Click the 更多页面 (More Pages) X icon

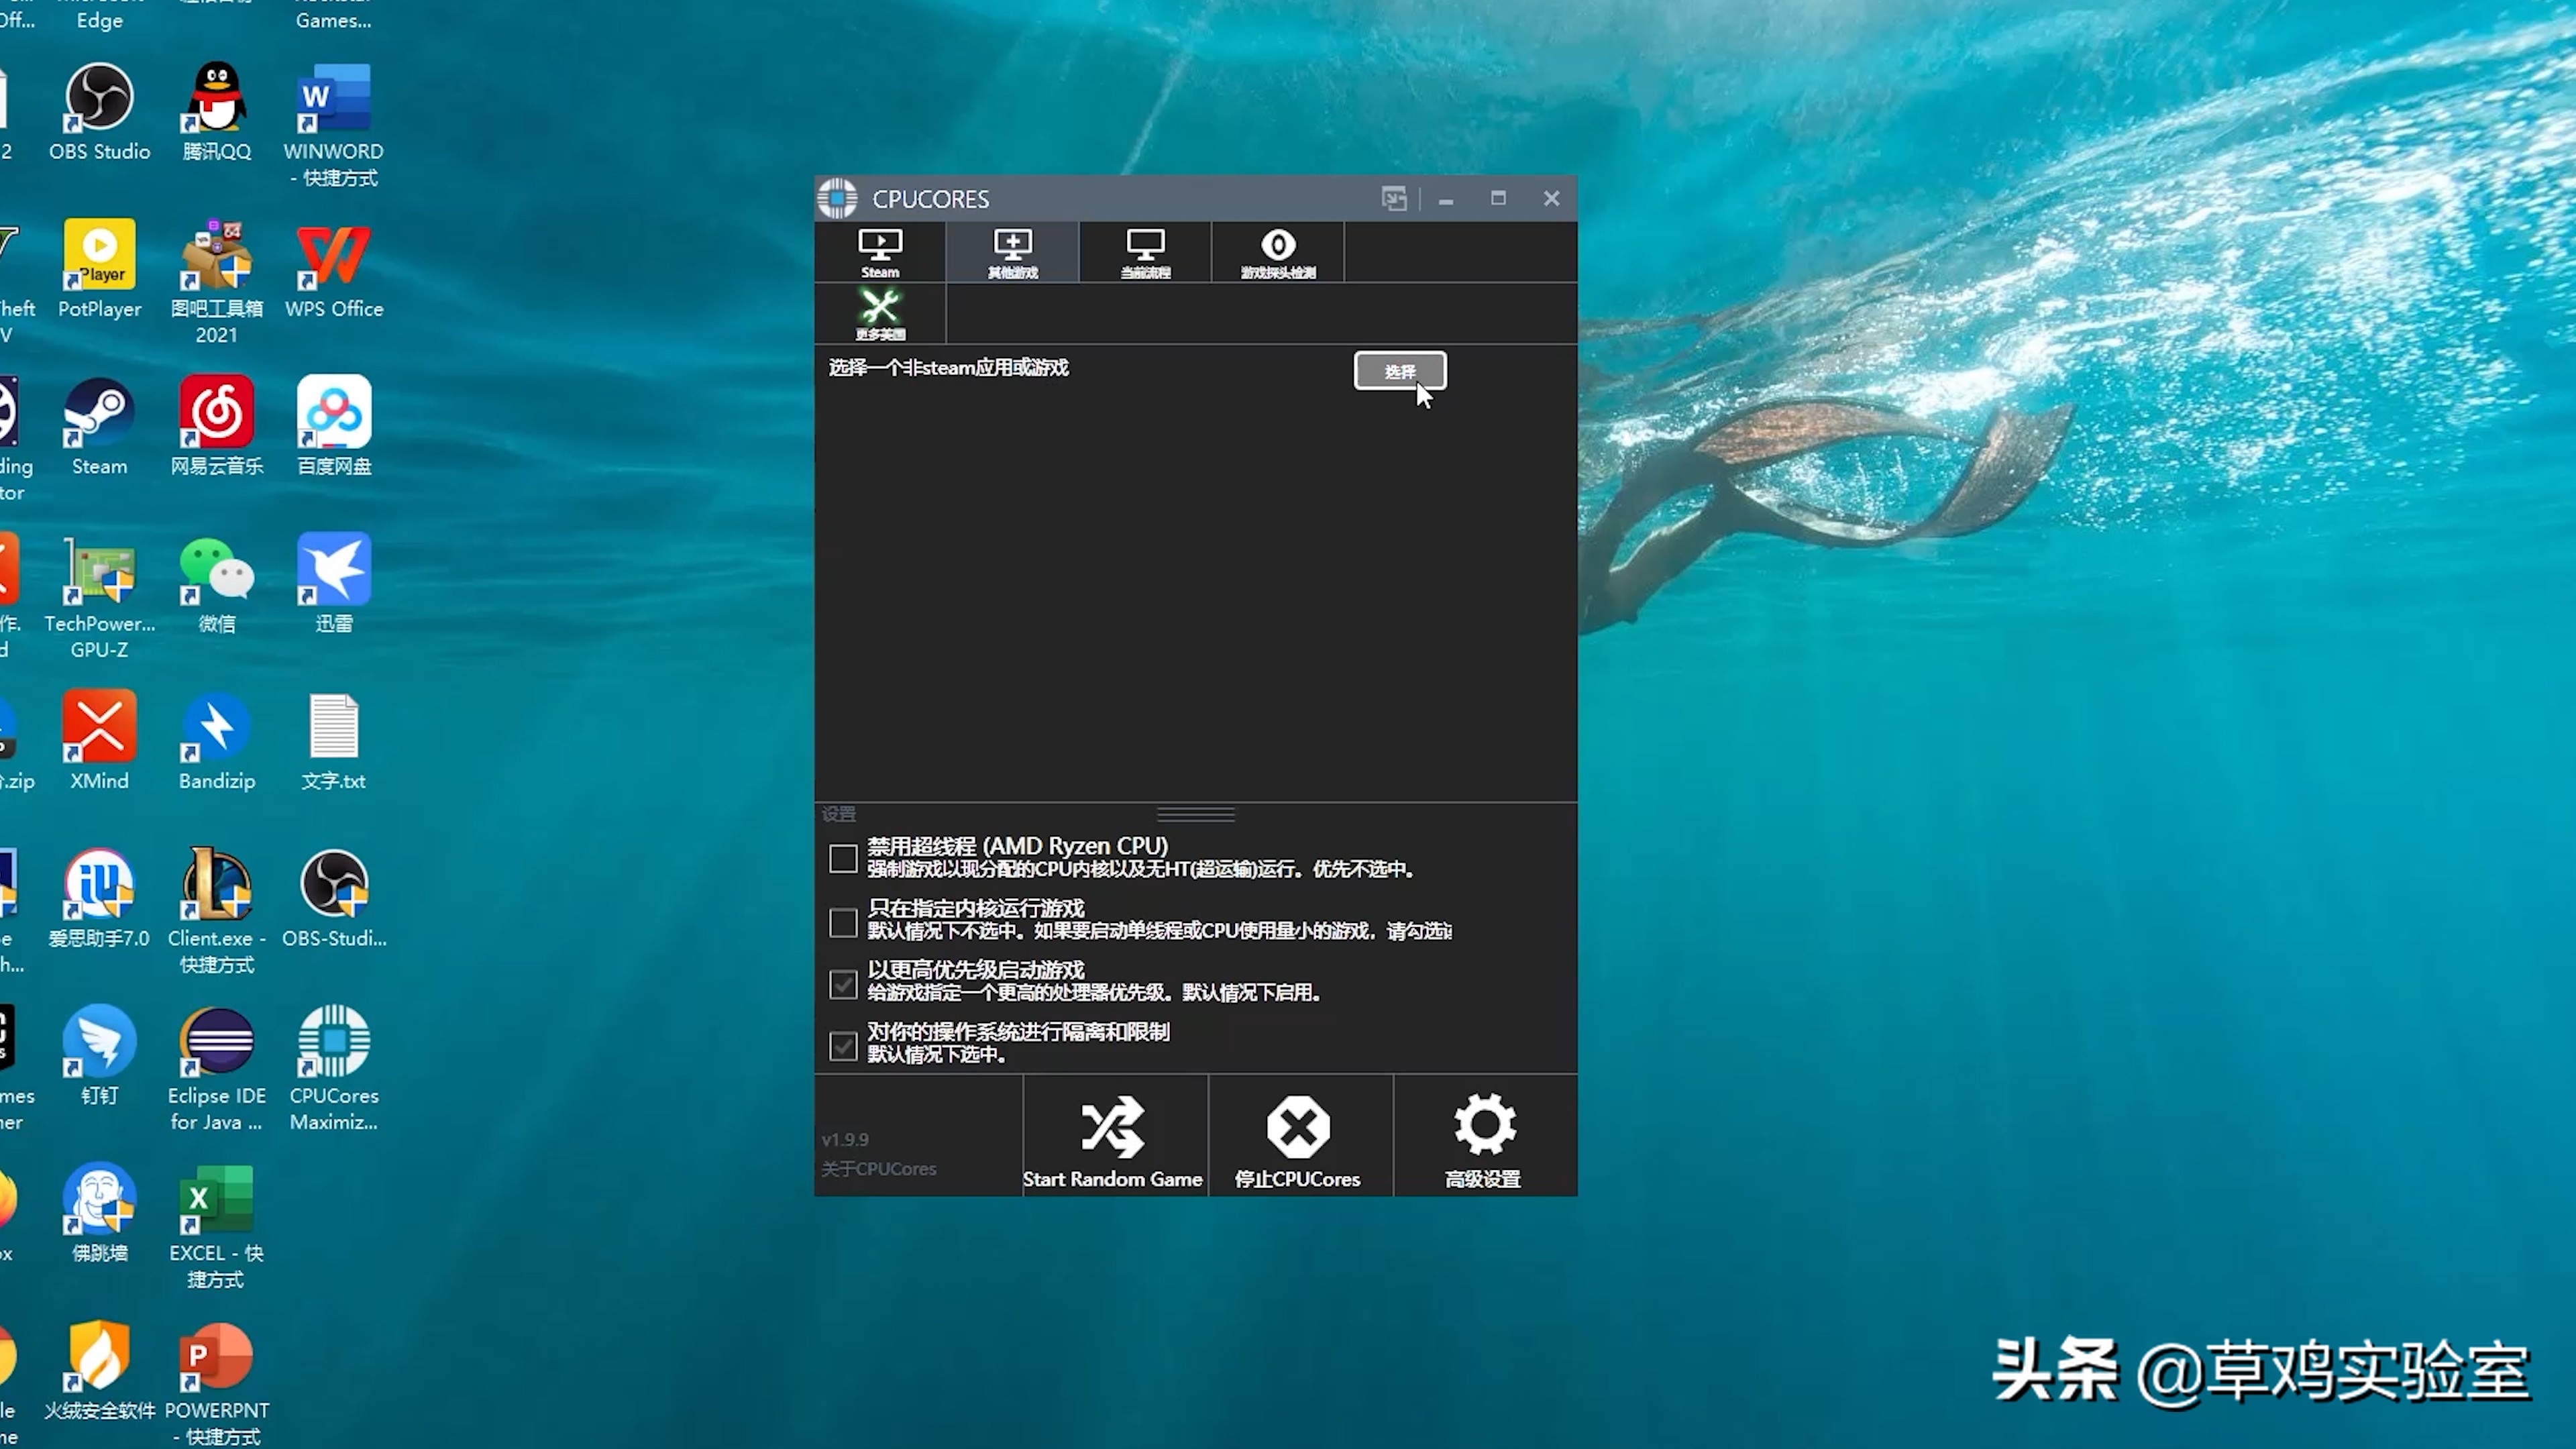click(879, 315)
